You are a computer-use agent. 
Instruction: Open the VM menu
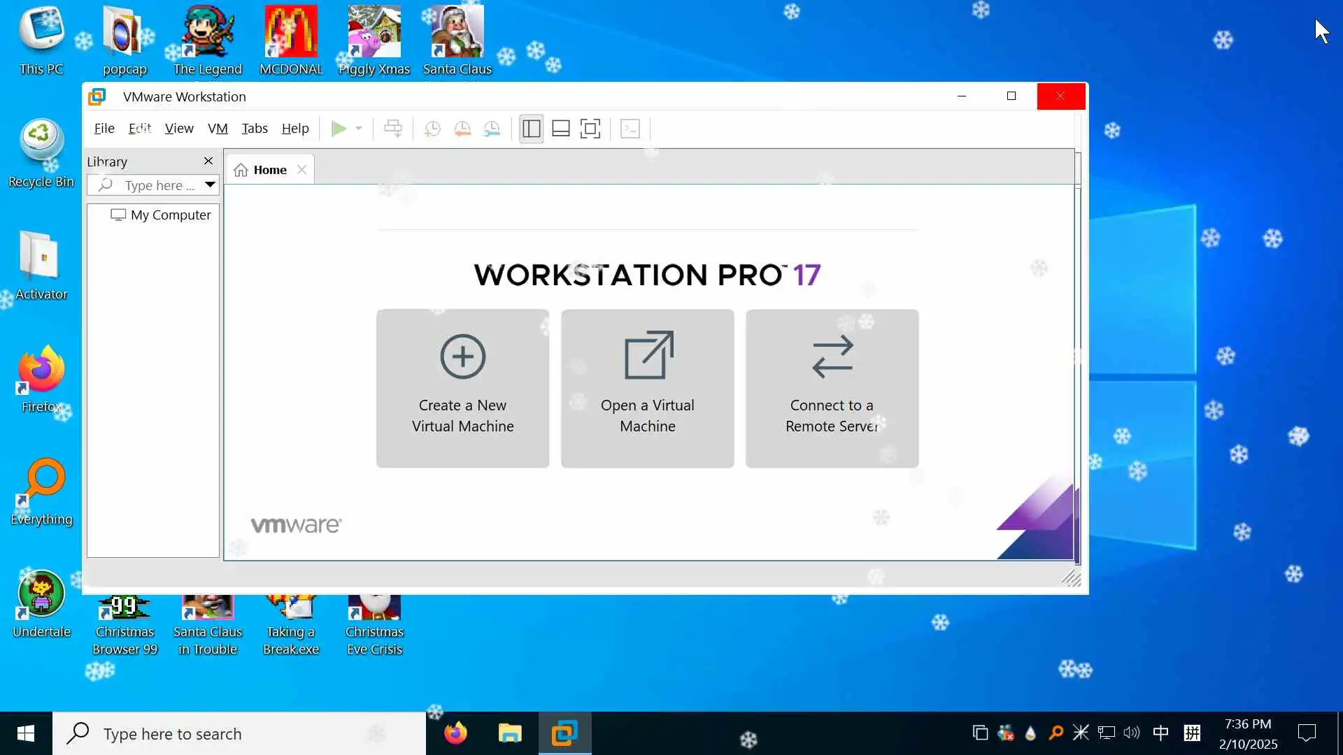pyautogui.click(x=218, y=129)
